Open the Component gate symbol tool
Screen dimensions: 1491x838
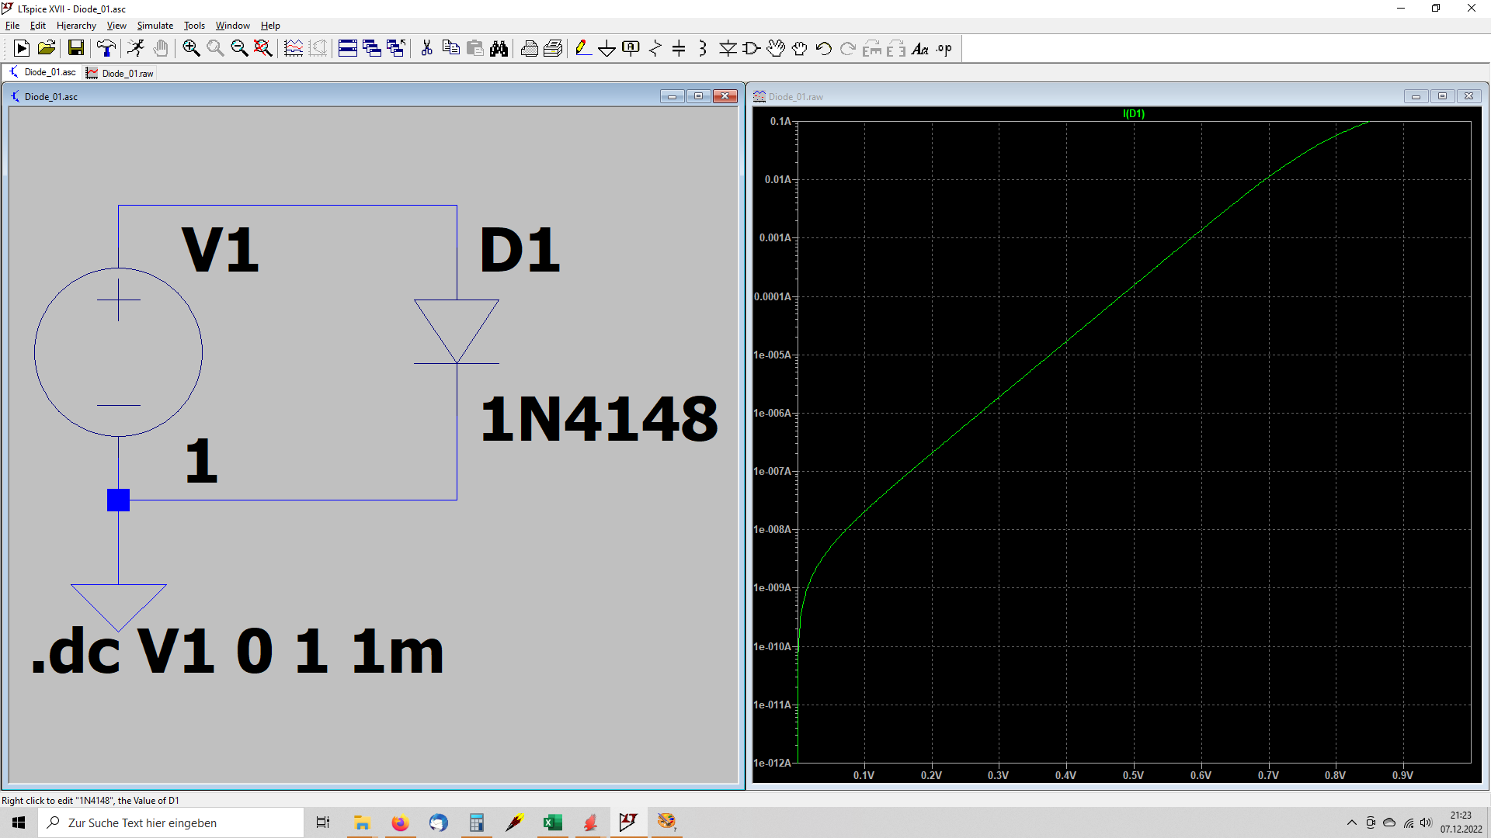tap(752, 48)
